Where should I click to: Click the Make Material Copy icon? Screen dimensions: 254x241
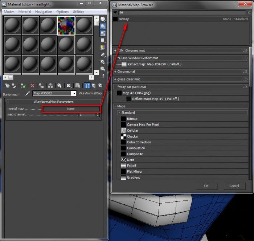(x=41, y=85)
